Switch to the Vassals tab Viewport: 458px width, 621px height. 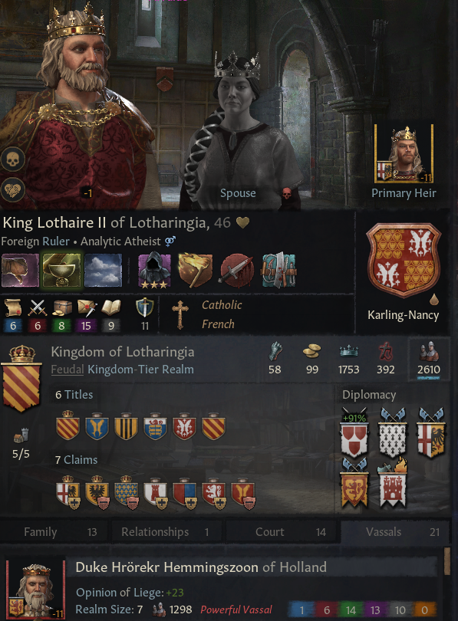pos(395,531)
